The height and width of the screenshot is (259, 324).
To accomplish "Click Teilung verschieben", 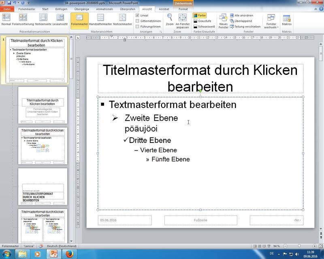I will coord(245,27).
